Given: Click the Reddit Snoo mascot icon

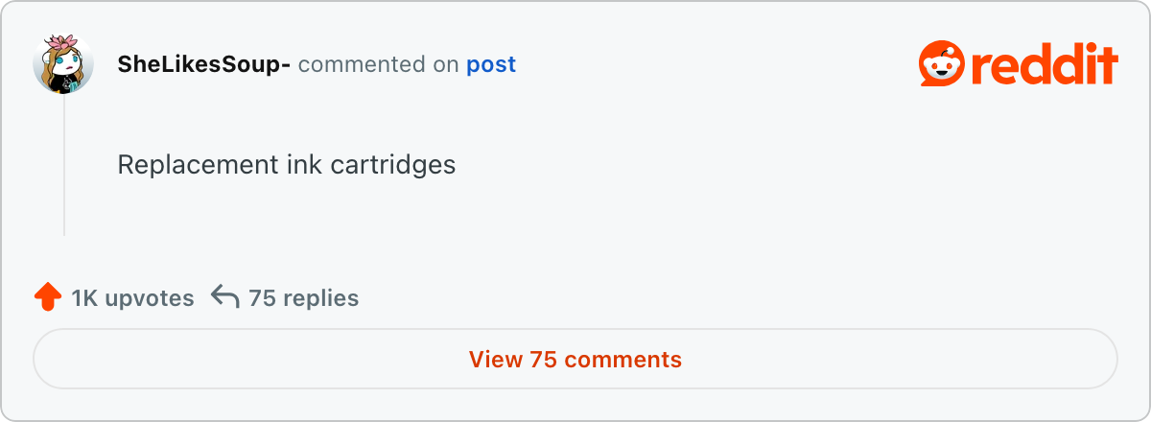Looking at the screenshot, I should (x=940, y=65).
